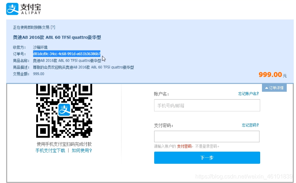
Task: Click the 交易金额 value 999.00
Action: click(x=38, y=74)
